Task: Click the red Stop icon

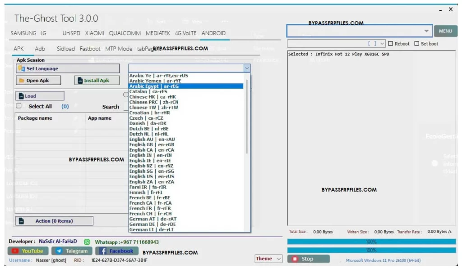Action: coord(294,259)
